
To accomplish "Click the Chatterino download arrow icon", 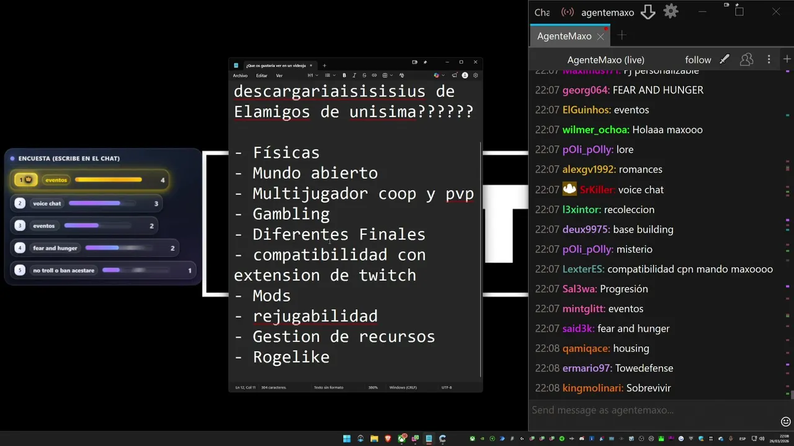I will pos(648,12).
